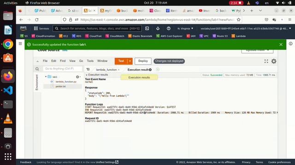Dismiss the success notification banner

(281, 44)
